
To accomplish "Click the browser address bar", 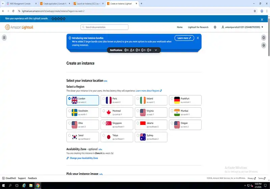I will point(134,11).
